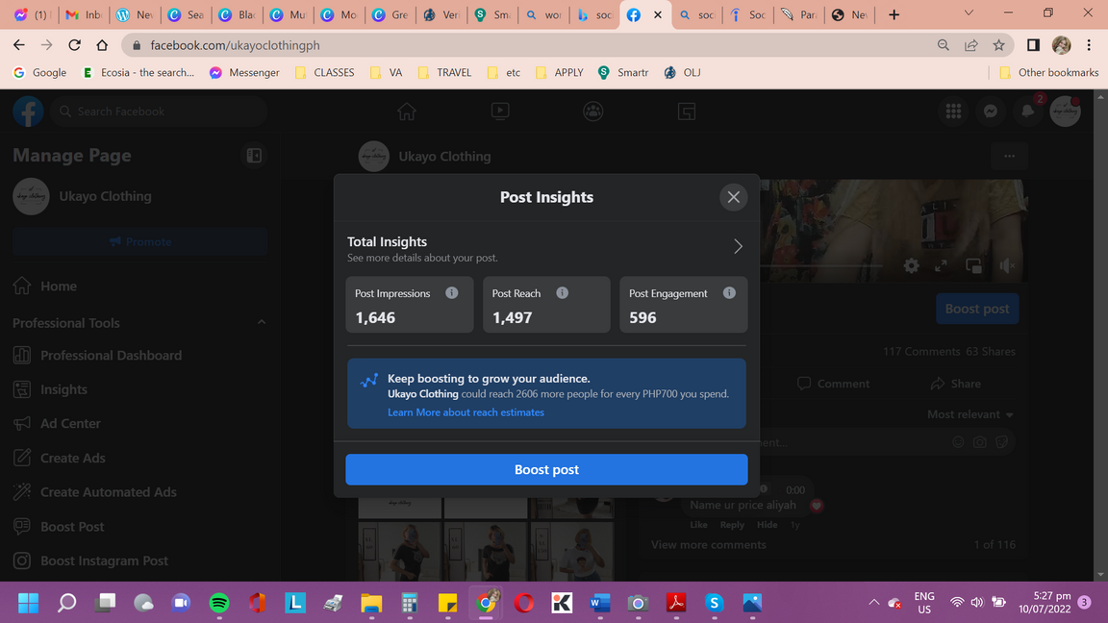Click View more comments

[708, 544]
